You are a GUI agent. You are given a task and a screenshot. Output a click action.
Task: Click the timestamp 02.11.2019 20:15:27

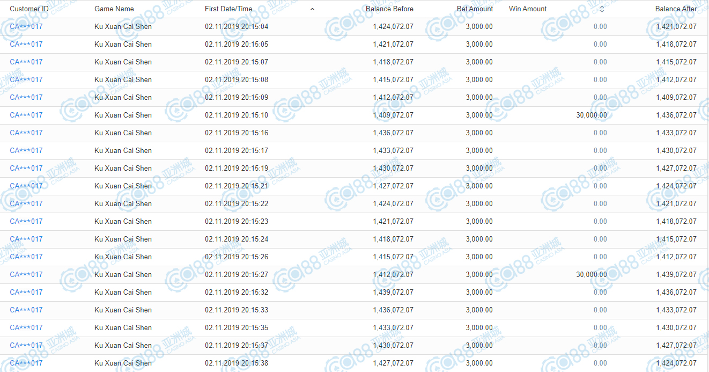(x=237, y=274)
